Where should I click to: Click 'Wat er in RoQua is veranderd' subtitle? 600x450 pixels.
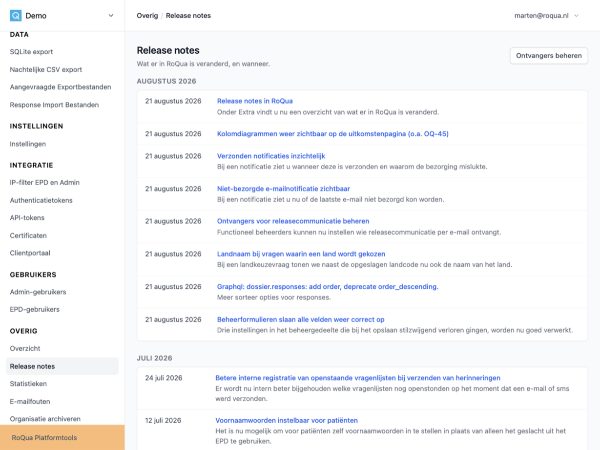click(203, 64)
